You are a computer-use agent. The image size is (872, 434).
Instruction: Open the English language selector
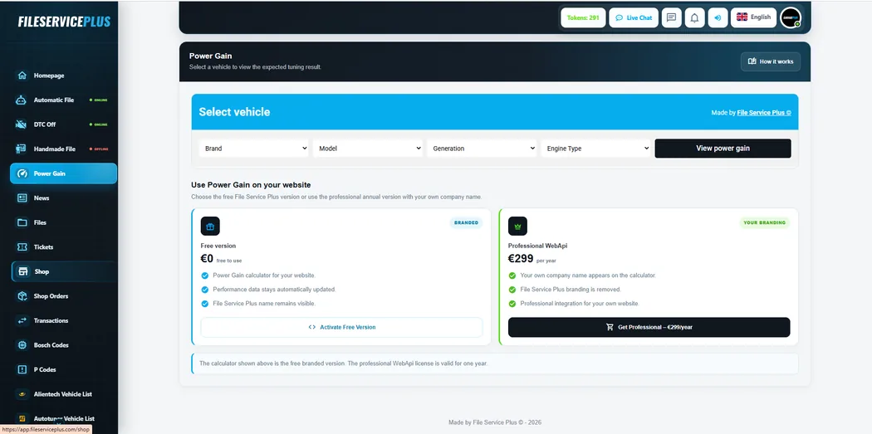[x=753, y=17]
